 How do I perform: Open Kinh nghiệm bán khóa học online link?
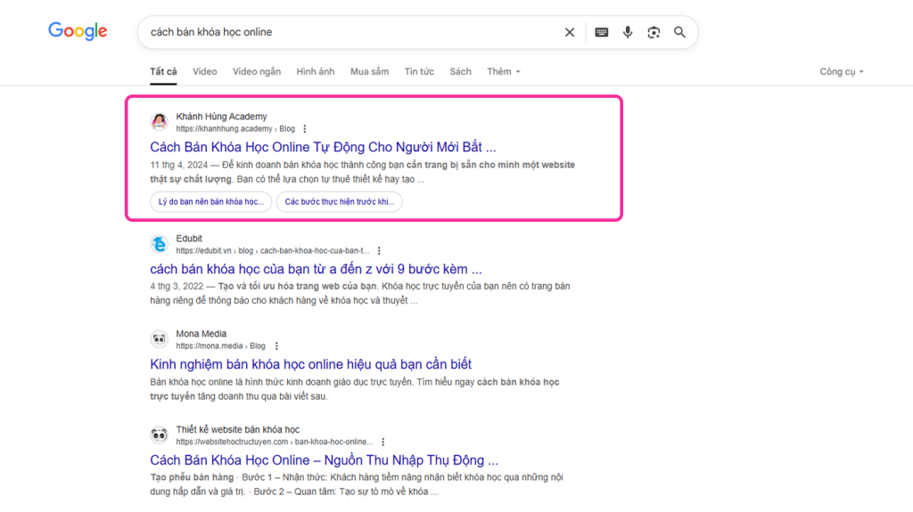310,364
